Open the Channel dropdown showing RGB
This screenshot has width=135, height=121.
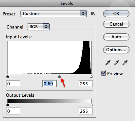(x=38, y=27)
